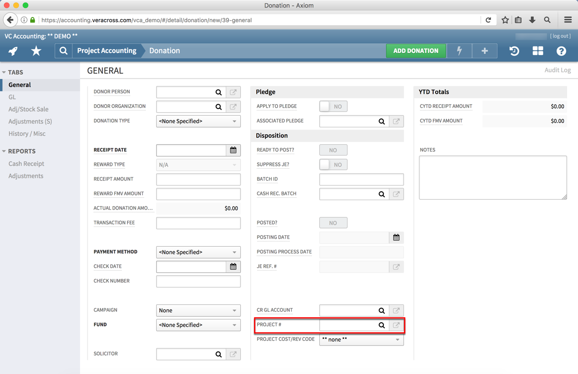Open Reward Type dropdown
Image resolution: width=578 pixels, height=374 pixels.
[198, 165]
